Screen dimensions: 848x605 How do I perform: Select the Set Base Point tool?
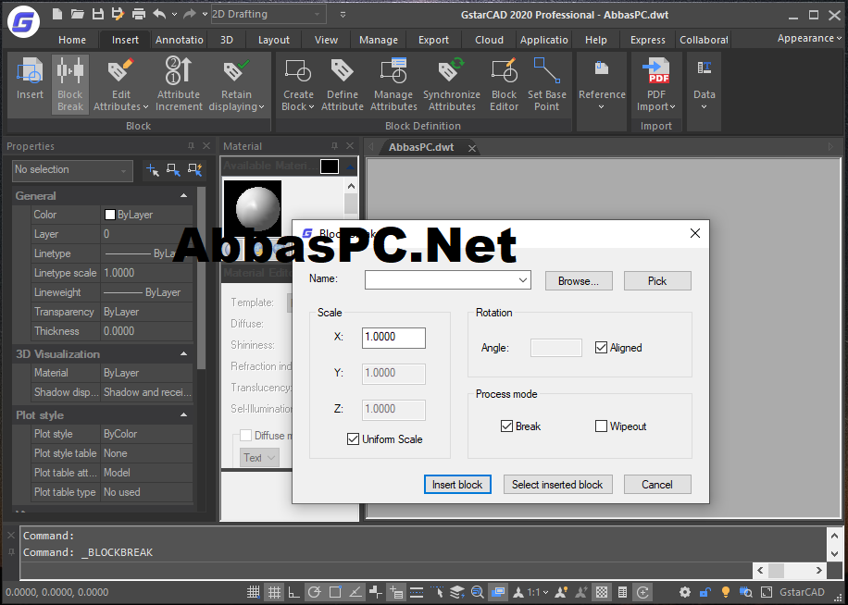pyautogui.click(x=547, y=84)
